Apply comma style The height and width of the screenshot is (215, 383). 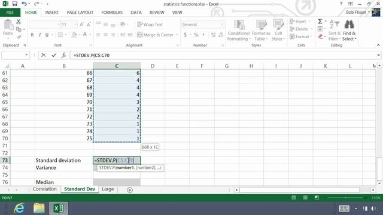pos(203,35)
